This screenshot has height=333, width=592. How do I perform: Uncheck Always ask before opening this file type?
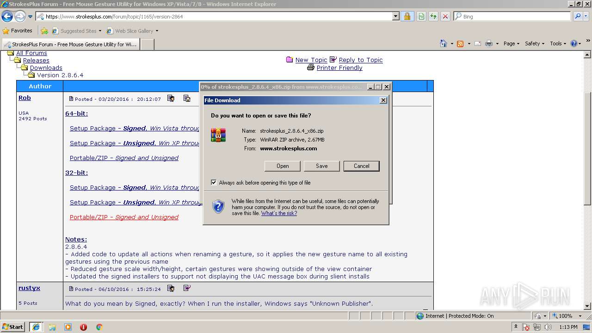(x=214, y=183)
